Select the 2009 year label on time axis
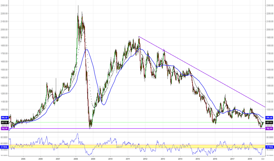This screenshot has width=274, height=161. (x=93, y=159)
